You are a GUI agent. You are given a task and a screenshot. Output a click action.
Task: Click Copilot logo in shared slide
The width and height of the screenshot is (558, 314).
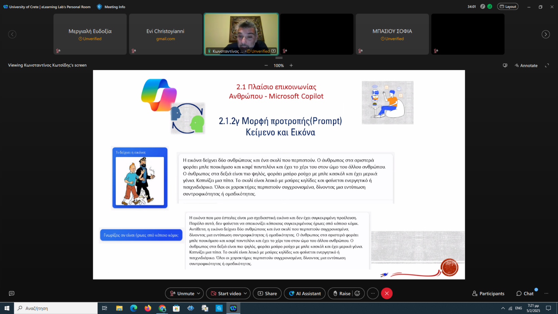pyautogui.click(x=159, y=95)
